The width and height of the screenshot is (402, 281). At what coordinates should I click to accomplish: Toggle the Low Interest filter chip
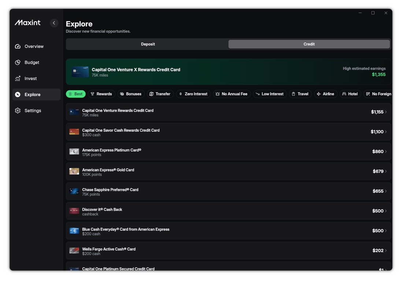270,94
